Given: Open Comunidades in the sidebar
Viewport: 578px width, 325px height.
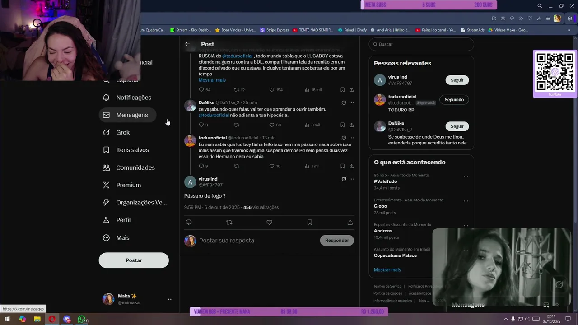Looking at the screenshot, I should point(129,167).
